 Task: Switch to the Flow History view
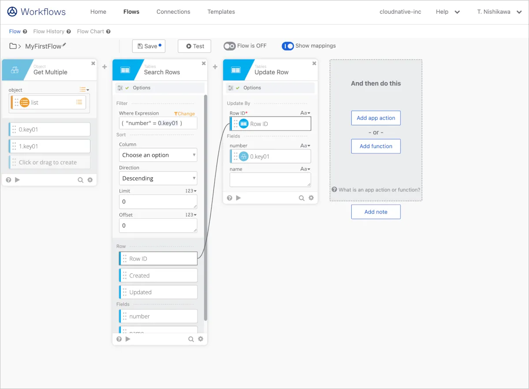[x=49, y=31]
